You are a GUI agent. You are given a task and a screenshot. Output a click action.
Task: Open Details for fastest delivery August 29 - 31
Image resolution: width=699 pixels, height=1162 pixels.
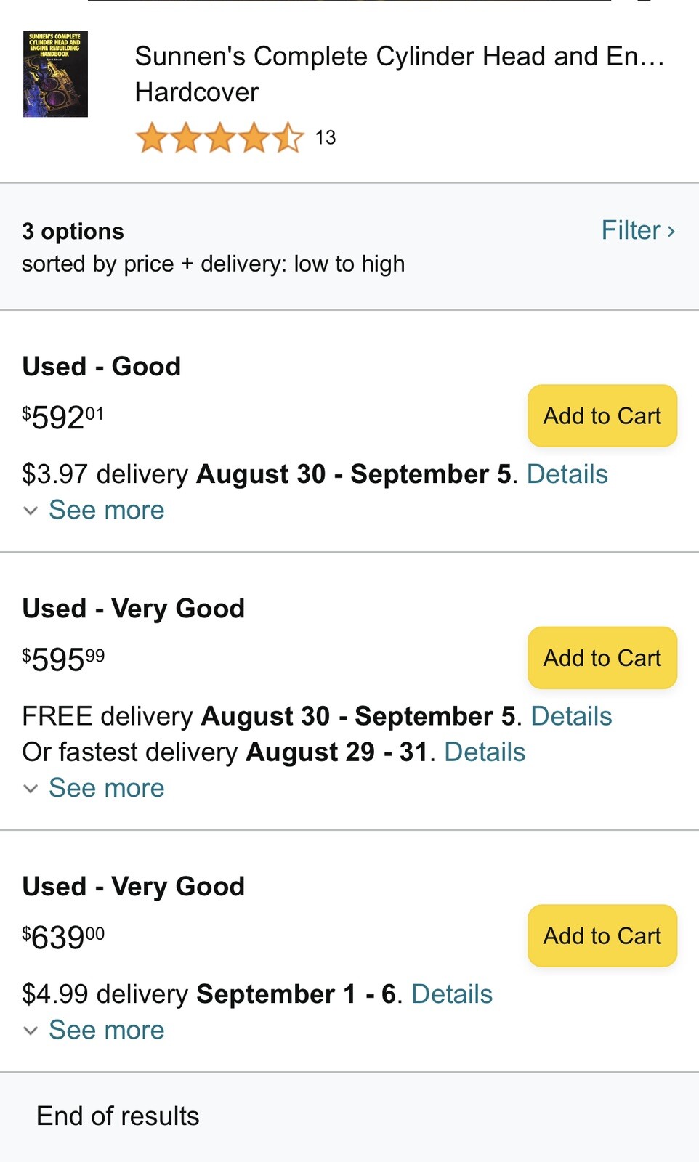click(x=485, y=752)
